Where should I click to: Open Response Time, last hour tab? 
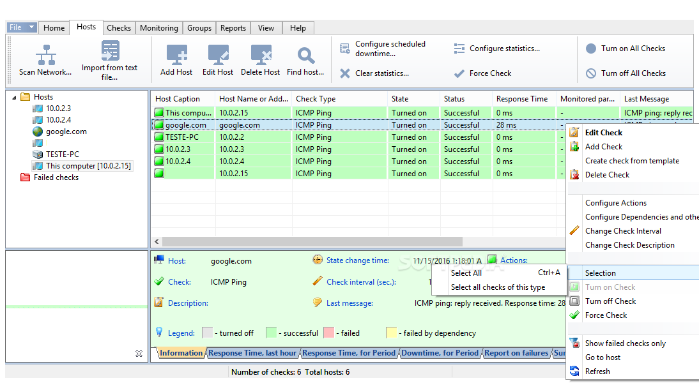point(252,353)
